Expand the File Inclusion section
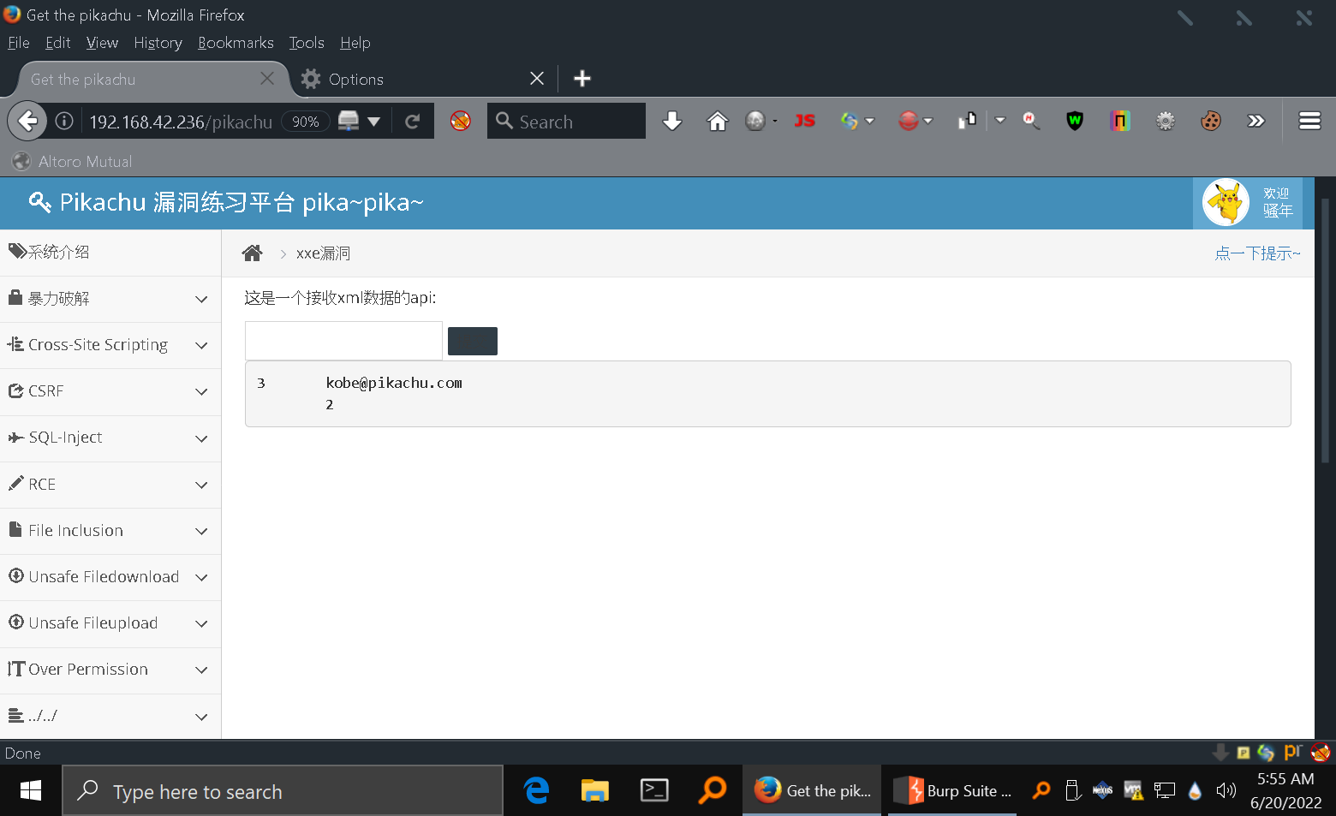1336x816 pixels. click(x=110, y=531)
